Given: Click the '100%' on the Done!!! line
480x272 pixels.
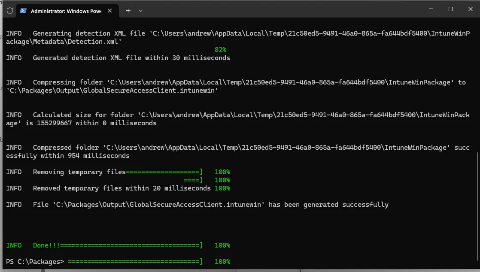Looking at the screenshot, I should coord(222,245).
